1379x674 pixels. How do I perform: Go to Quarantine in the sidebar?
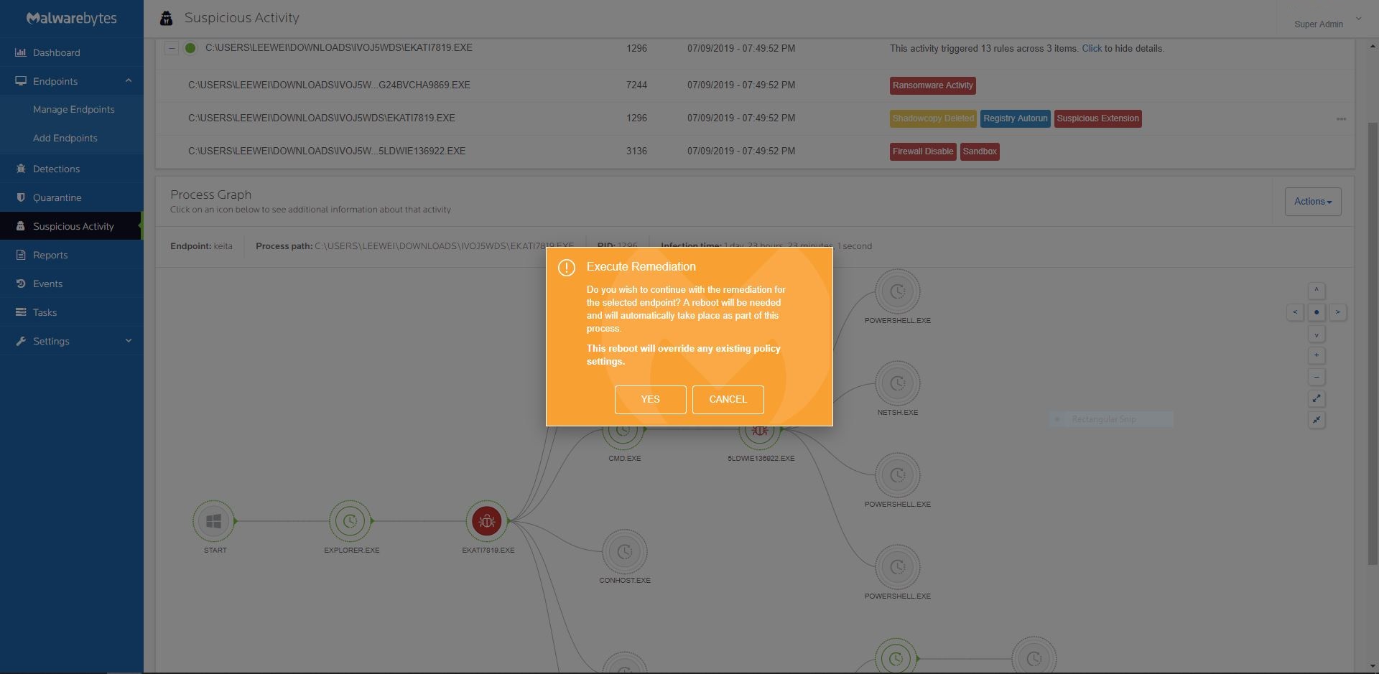(x=57, y=197)
